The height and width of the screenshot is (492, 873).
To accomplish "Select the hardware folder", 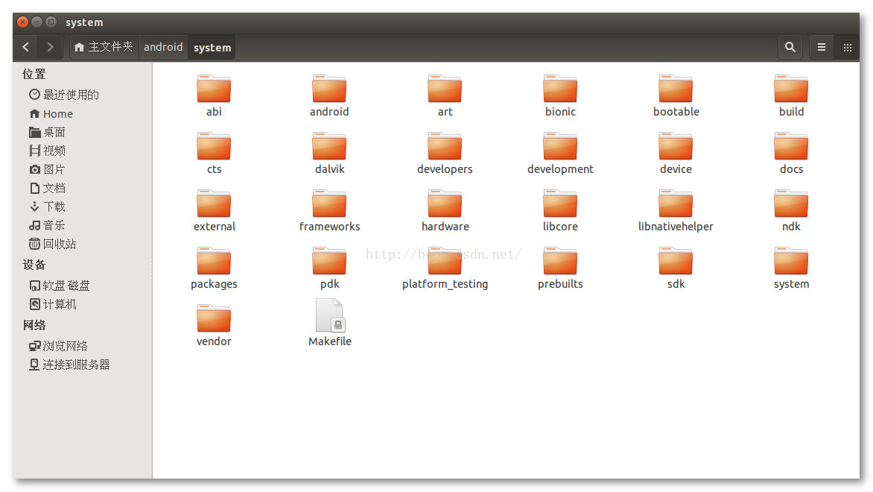I will (x=445, y=211).
